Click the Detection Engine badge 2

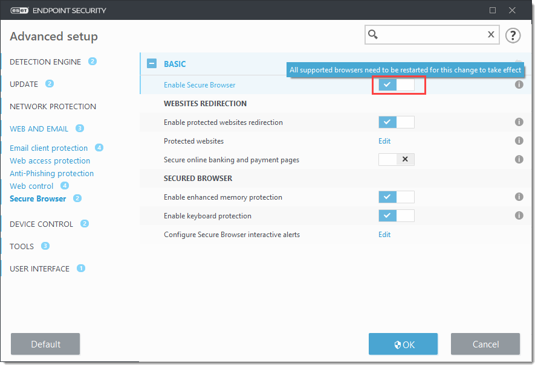(x=92, y=62)
